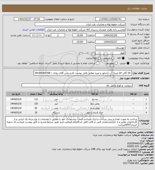The height and width of the screenshot is (170, 155).
Task: Click the need number field 1104001105000741
Action: pos(110,19)
